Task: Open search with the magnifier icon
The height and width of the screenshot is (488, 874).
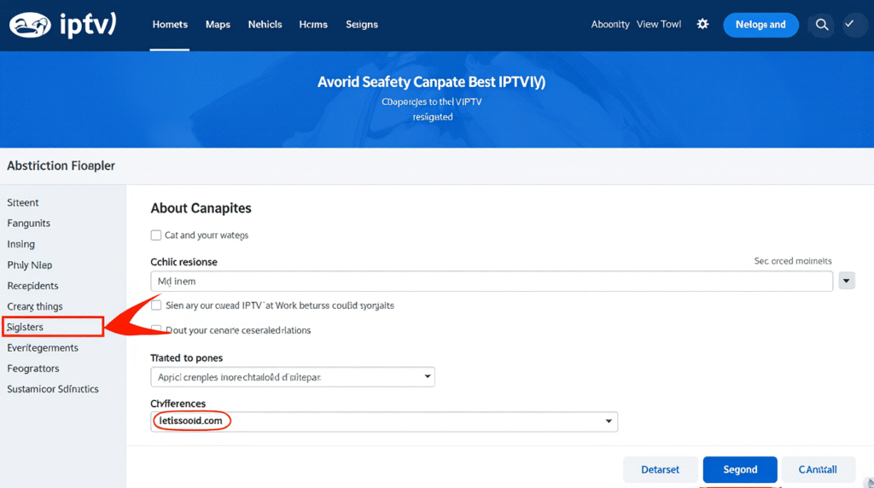Action: click(822, 25)
